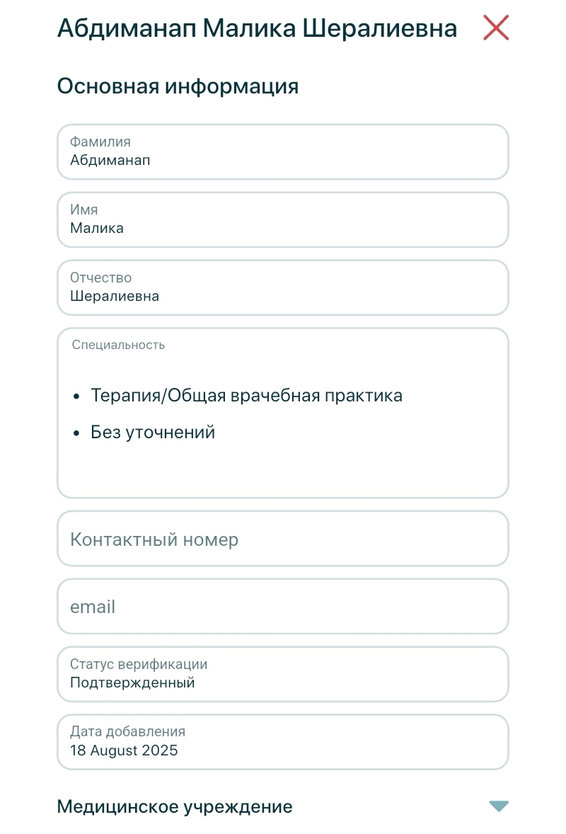This screenshot has height=834, width=566.
Task: Click the bullet next to Без уточнений
Action: pyautogui.click(x=76, y=433)
